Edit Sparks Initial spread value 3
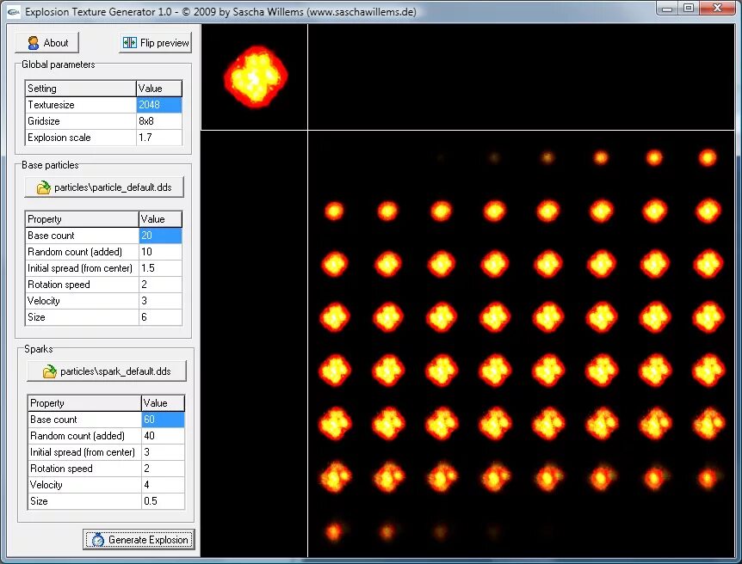The height and width of the screenshot is (564, 742). point(164,452)
